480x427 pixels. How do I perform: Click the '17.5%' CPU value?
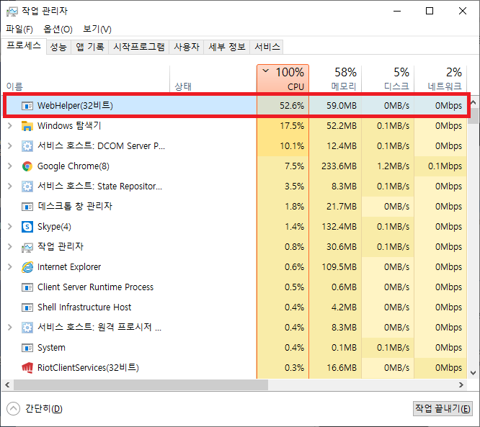(x=292, y=126)
